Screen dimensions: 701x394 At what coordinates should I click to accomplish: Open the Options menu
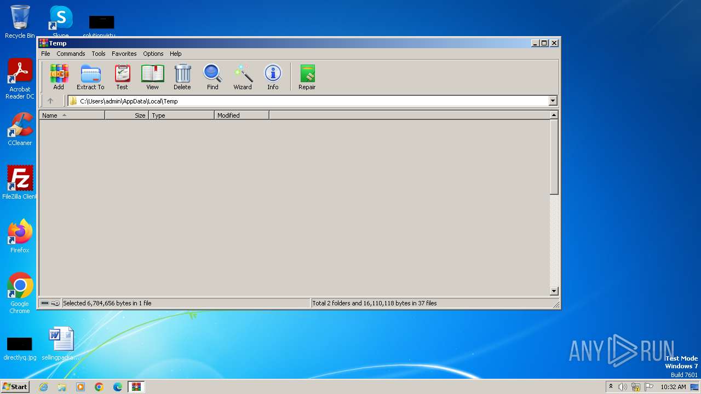[153, 54]
